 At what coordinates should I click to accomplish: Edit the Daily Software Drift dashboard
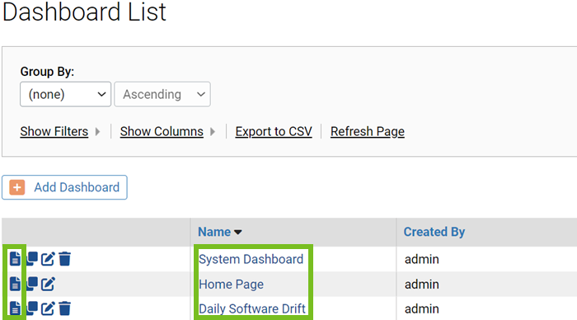point(48,308)
